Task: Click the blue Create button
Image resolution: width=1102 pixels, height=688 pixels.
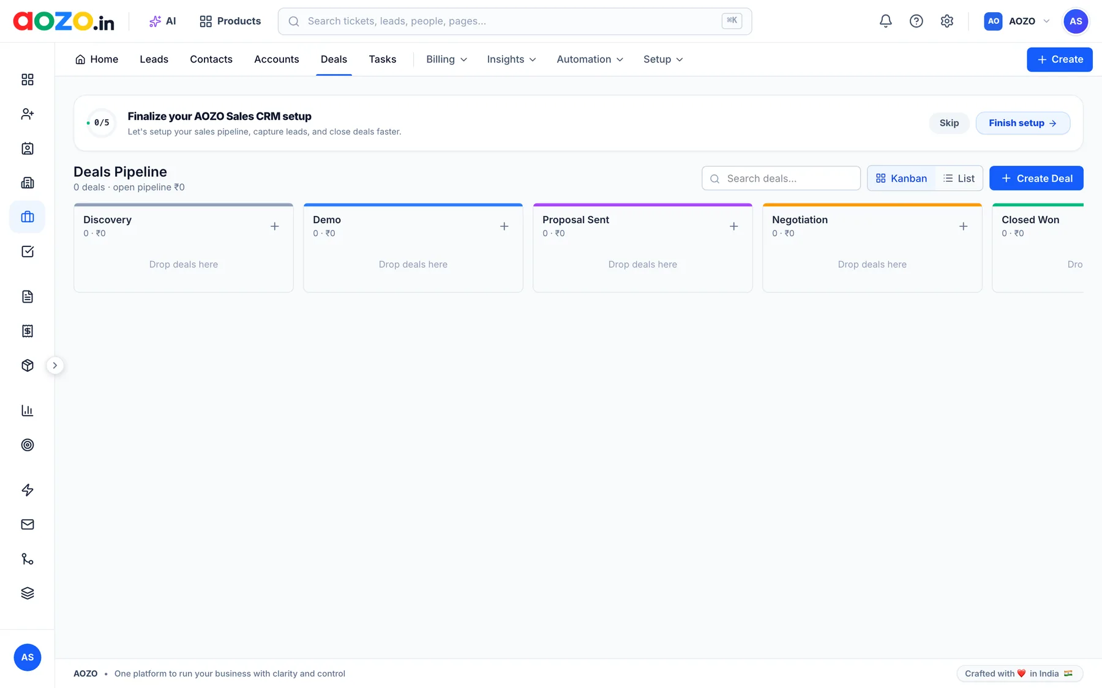Action: pyautogui.click(x=1060, y=59)
